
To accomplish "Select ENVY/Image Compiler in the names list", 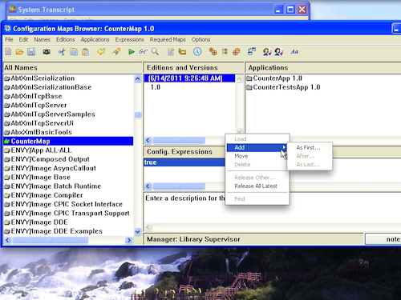I will point(68,195).
